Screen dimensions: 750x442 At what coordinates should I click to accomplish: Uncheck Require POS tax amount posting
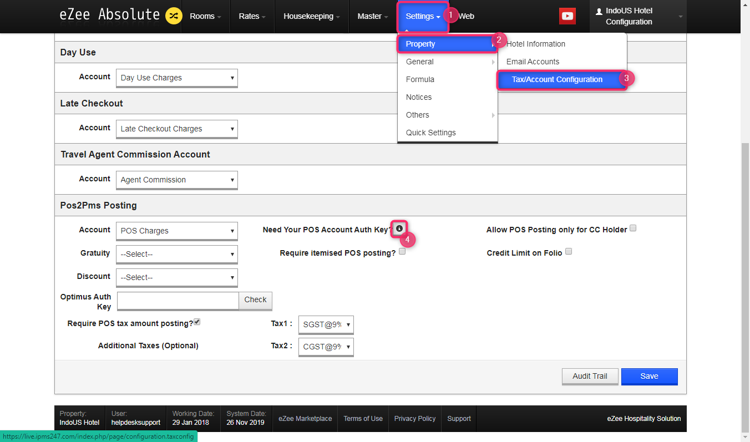(x=197, y=322)
